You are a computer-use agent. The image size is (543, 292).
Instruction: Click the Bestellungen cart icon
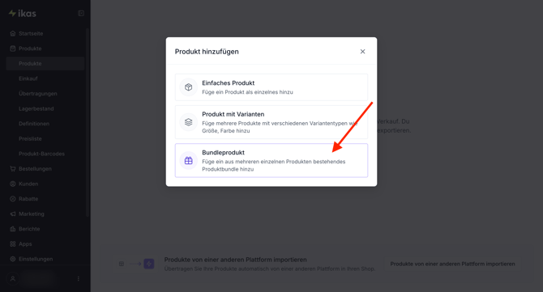(x=13, y=168)
